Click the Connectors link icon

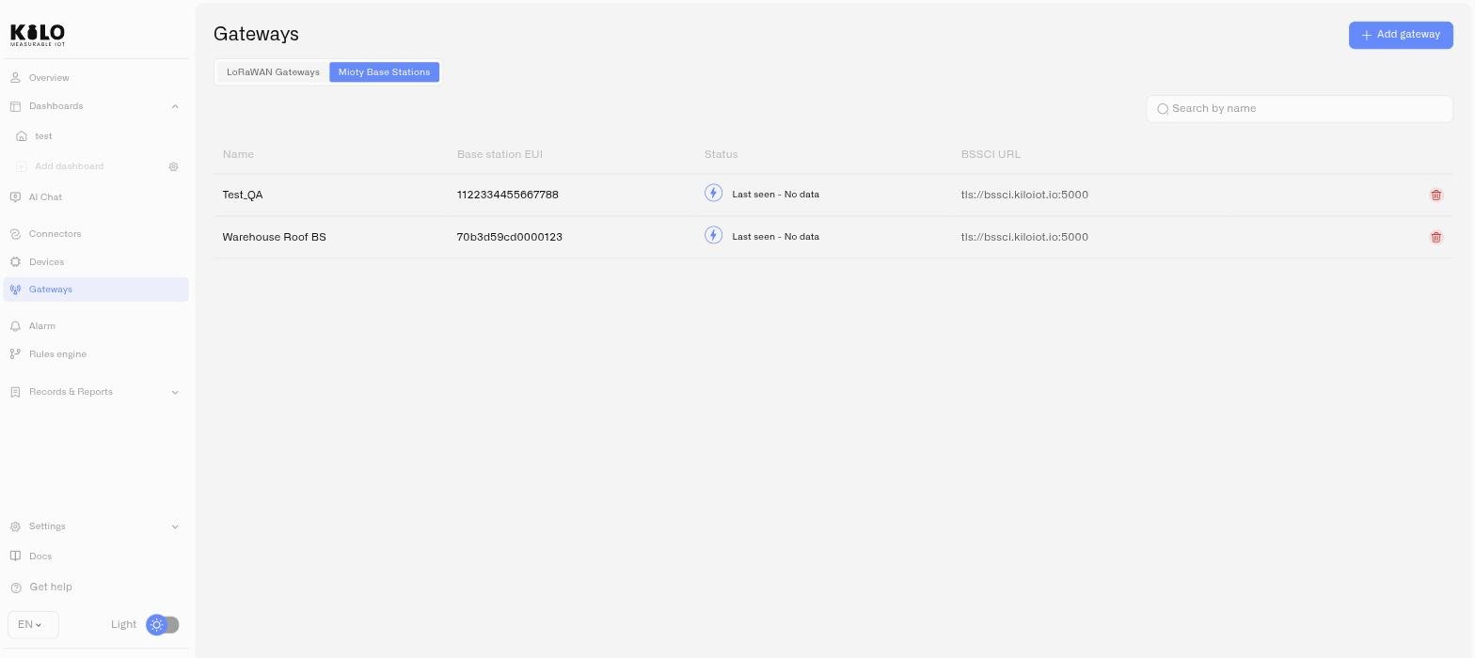[15, 234]
